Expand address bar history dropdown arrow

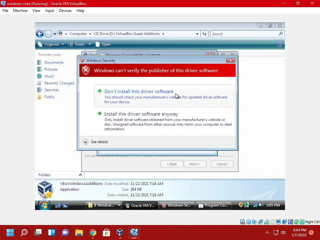(197, 34)
